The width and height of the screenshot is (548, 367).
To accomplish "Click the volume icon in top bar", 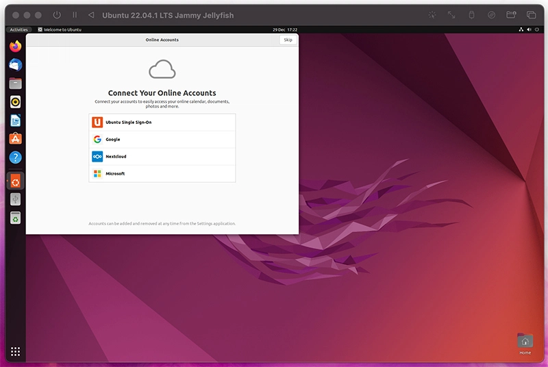I will [x=529, y=29].
